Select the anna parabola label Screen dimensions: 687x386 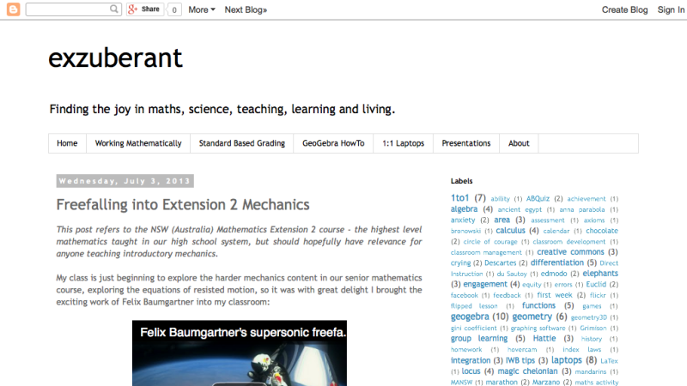(582, 209)
